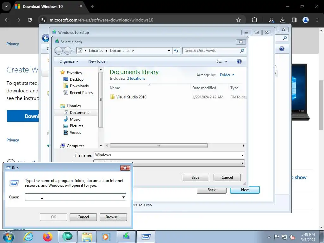
Task: Click the help icon in Select a path toolbar
Action: (x=239, y=61)
